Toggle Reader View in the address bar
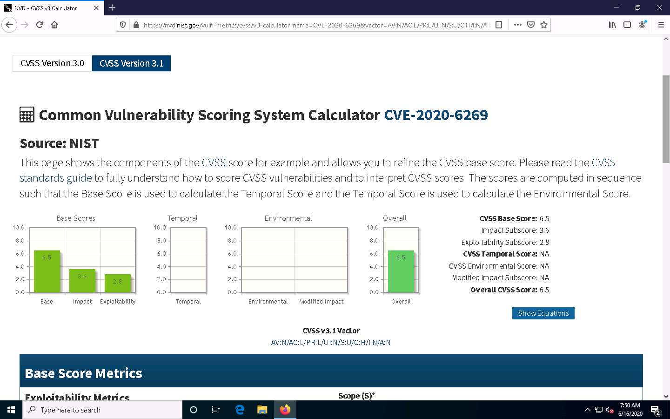Screen dimensions: 670x419 click(499, 25)
